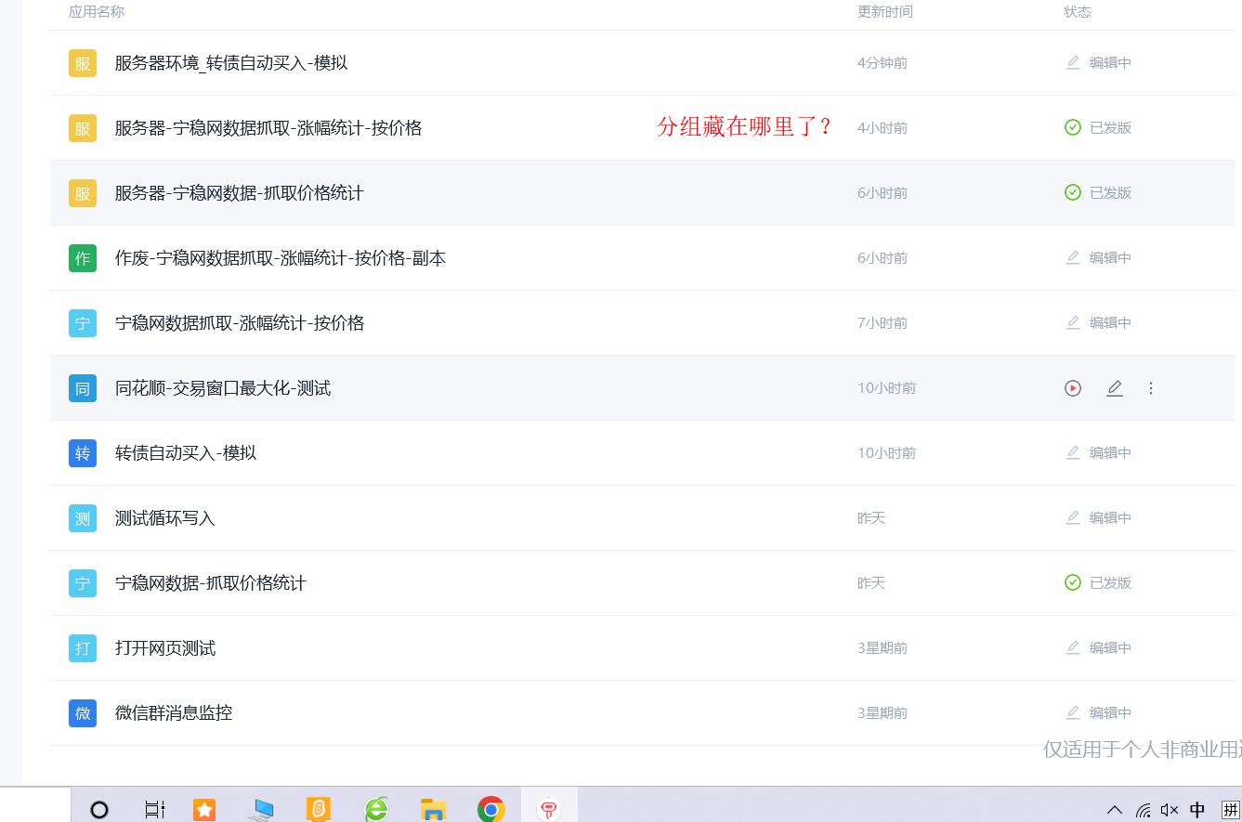Click the 4分钟前 update time
The image size is (1242, 822).
882,63
